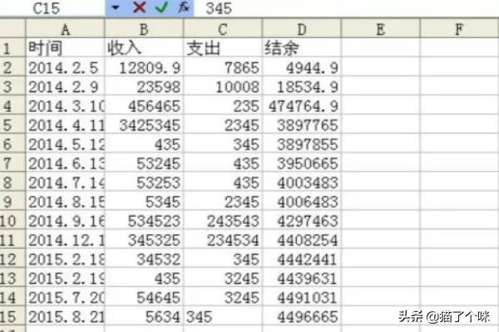The image size is (499, 332).
Task: Select entire column D by its header
Action: coord(301,29)
